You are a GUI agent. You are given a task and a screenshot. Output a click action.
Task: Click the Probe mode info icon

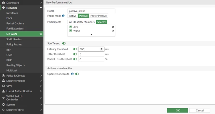63,16
